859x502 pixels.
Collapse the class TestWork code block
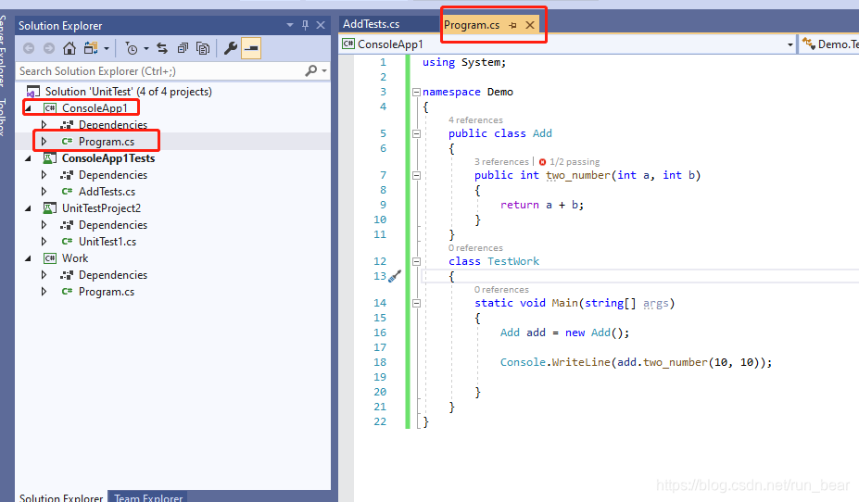coord(416,262)
